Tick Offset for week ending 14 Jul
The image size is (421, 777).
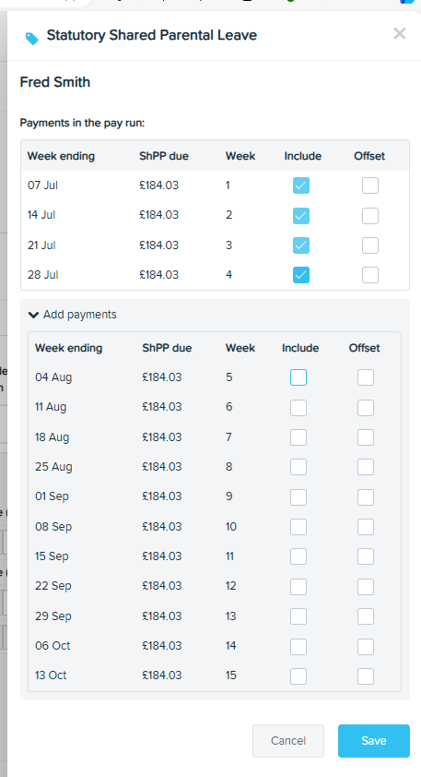pos(370,216)
